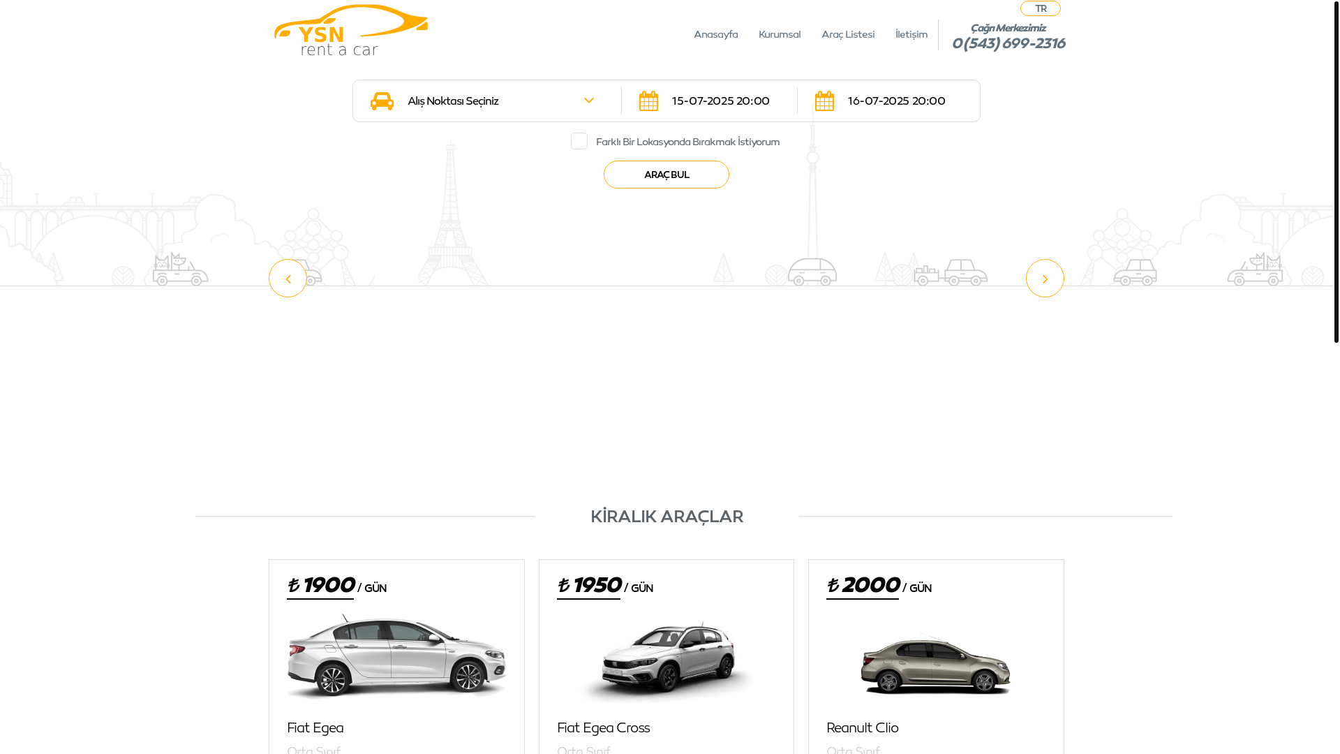Go to previous slide with left arrow
The width and height of the screenshot is (1340, 754).
(x=288, y=278)
